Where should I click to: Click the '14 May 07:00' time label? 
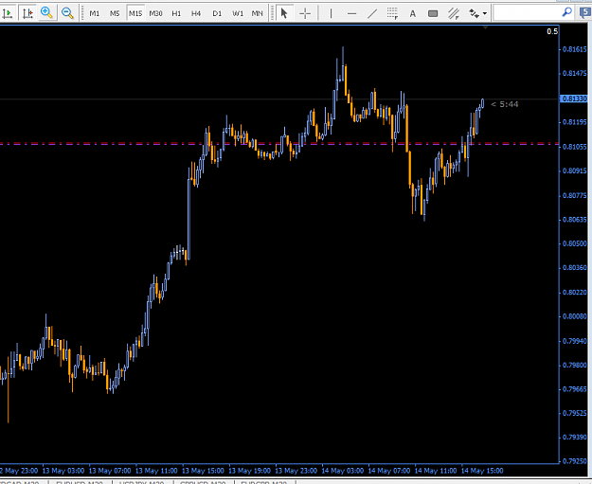[389, 471]
